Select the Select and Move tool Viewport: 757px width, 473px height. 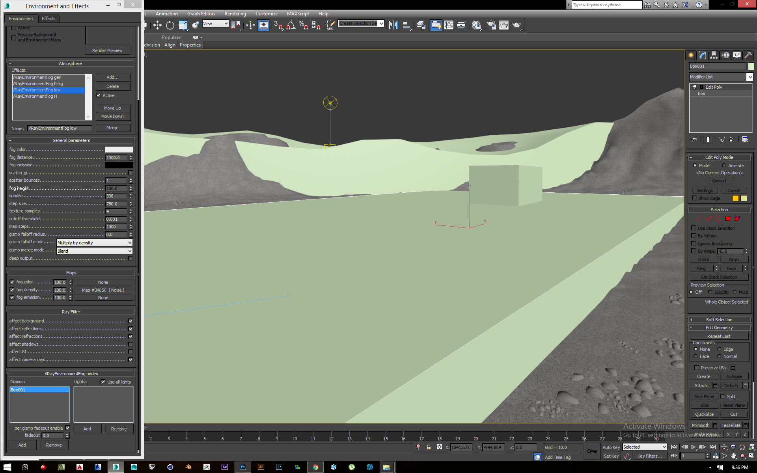pyautogui.click(x=157, y=25)
